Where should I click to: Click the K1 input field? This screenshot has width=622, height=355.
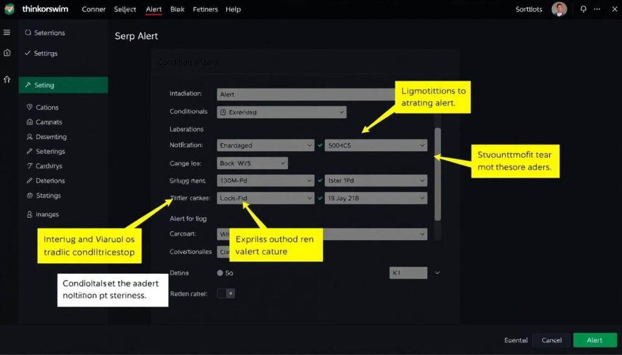tap(408, 272)
